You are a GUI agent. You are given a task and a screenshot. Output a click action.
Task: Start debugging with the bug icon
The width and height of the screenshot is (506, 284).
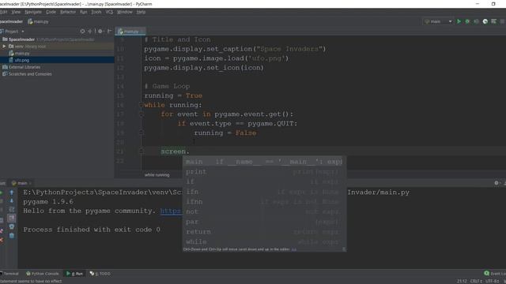click(x=467, y=21)
